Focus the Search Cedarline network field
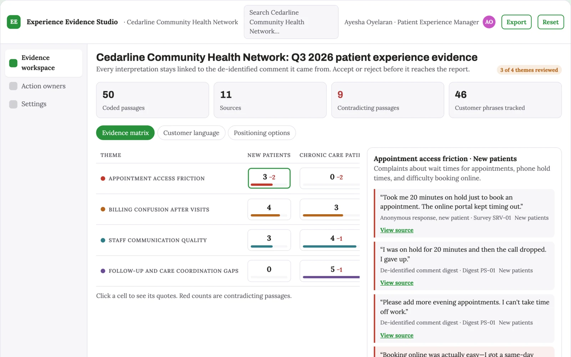The image size is (571, 357). tap(291, 22)
